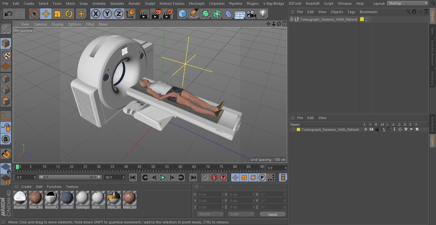
Task: Click yellow swatch in Layer manager row
Action: tap(298, 130)
